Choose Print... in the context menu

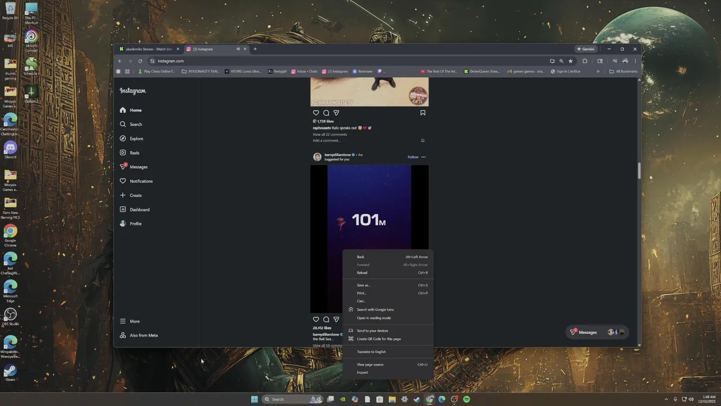point(388,293)
